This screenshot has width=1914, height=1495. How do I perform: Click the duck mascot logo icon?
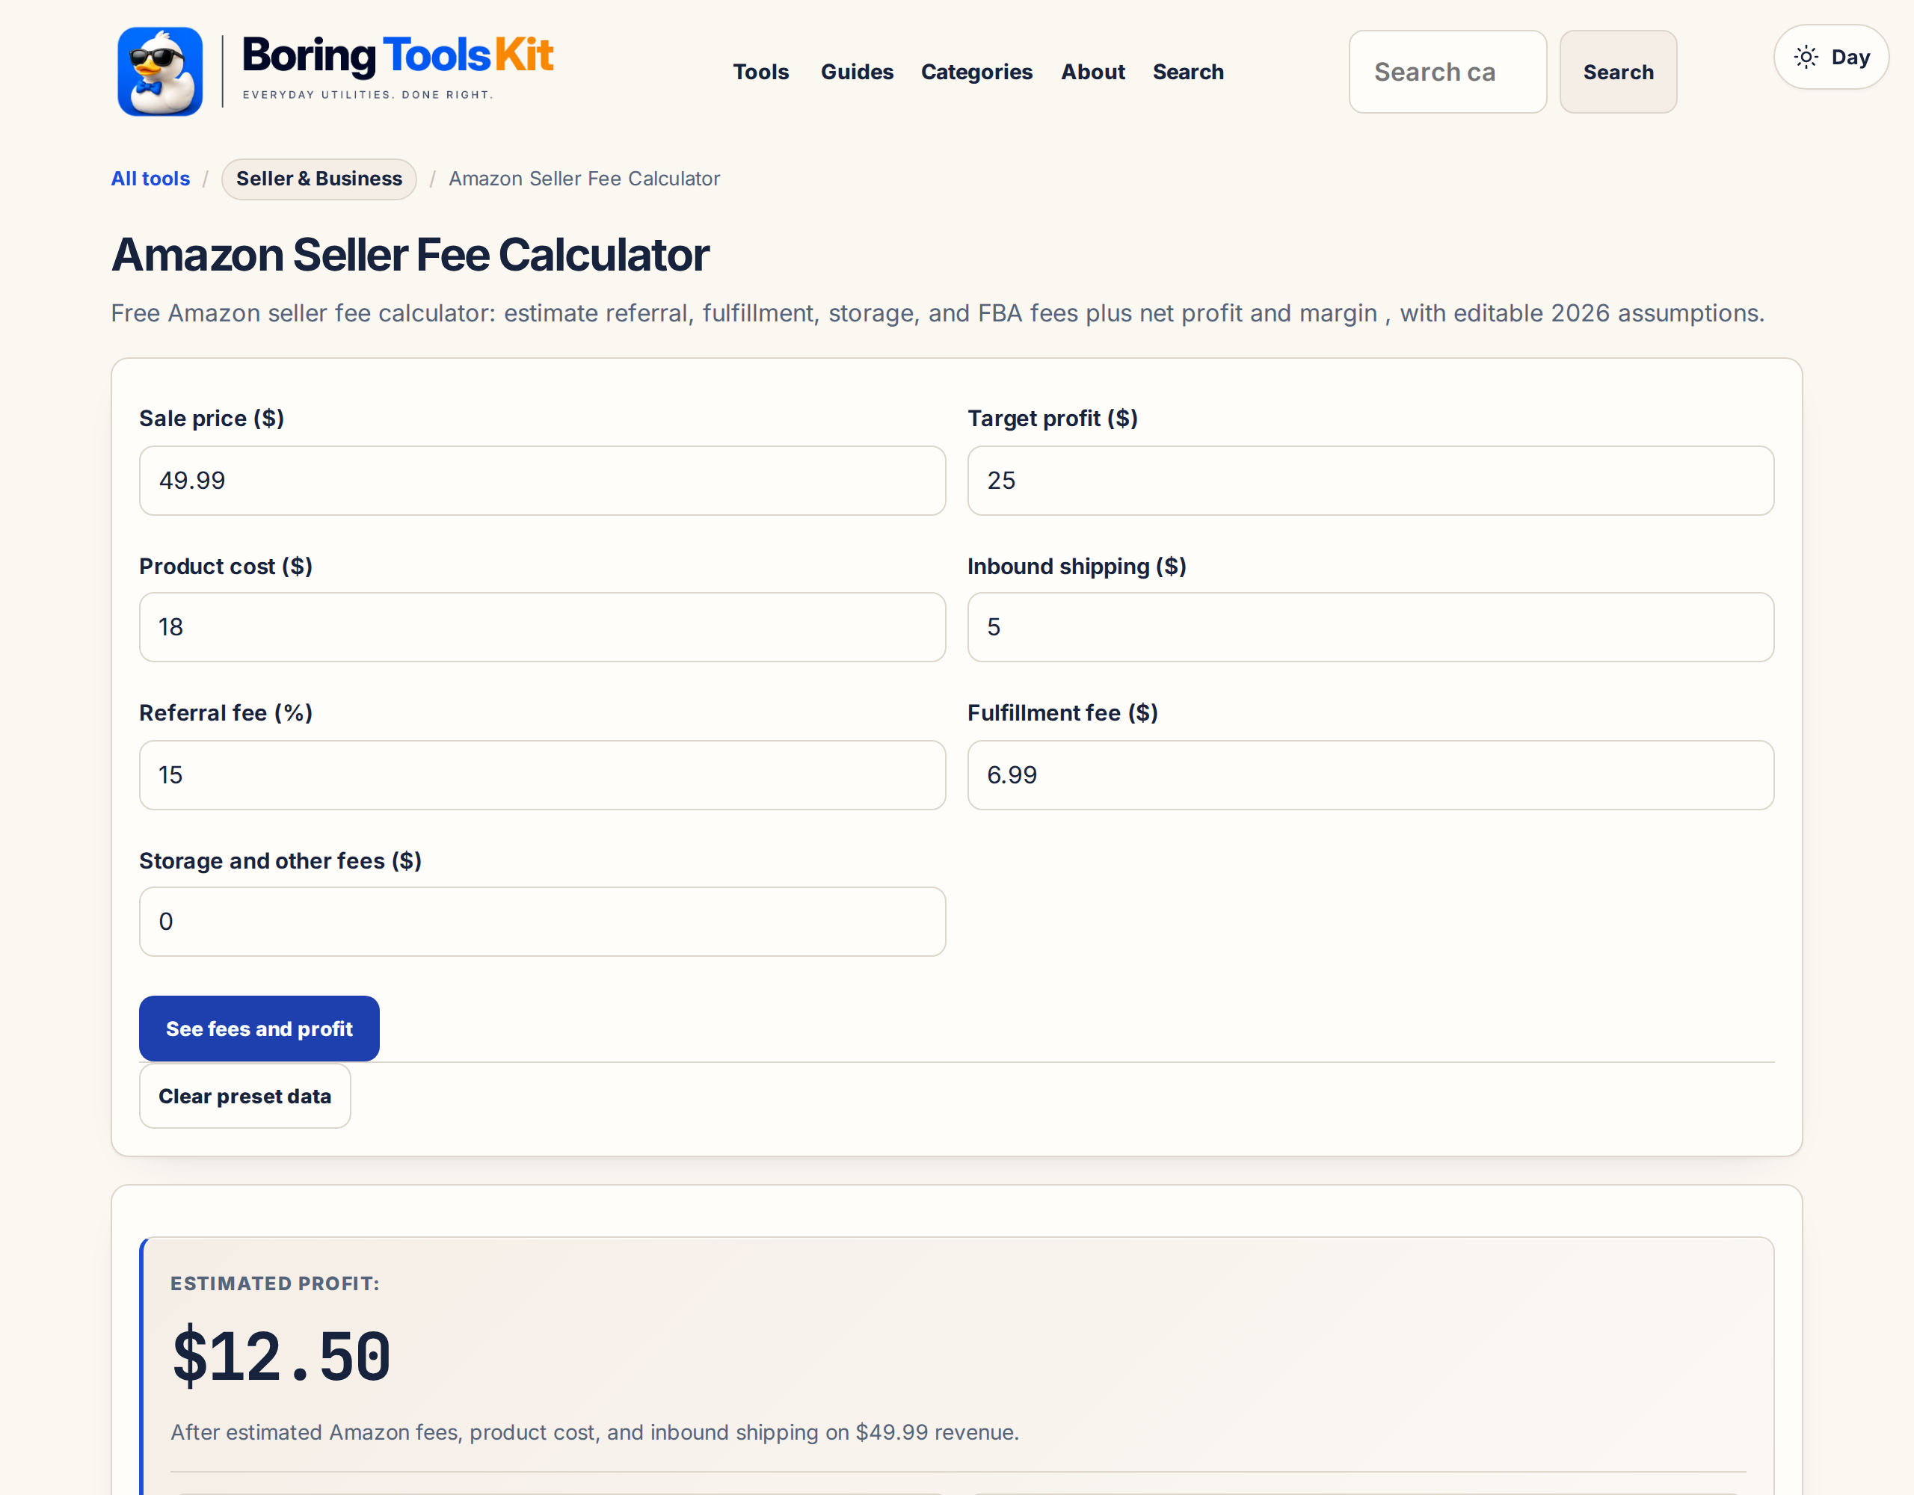[161, 71]
